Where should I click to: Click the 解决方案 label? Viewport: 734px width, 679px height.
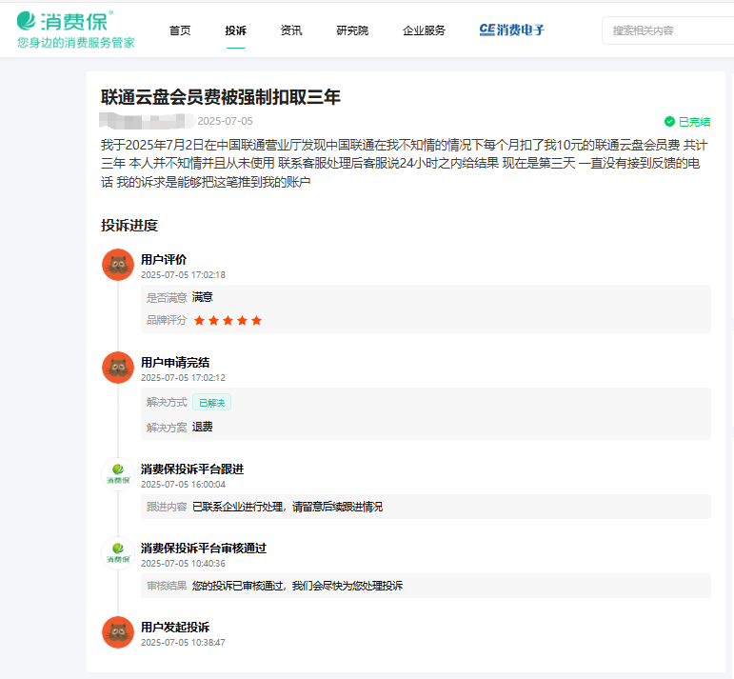[x=167, y=428]
